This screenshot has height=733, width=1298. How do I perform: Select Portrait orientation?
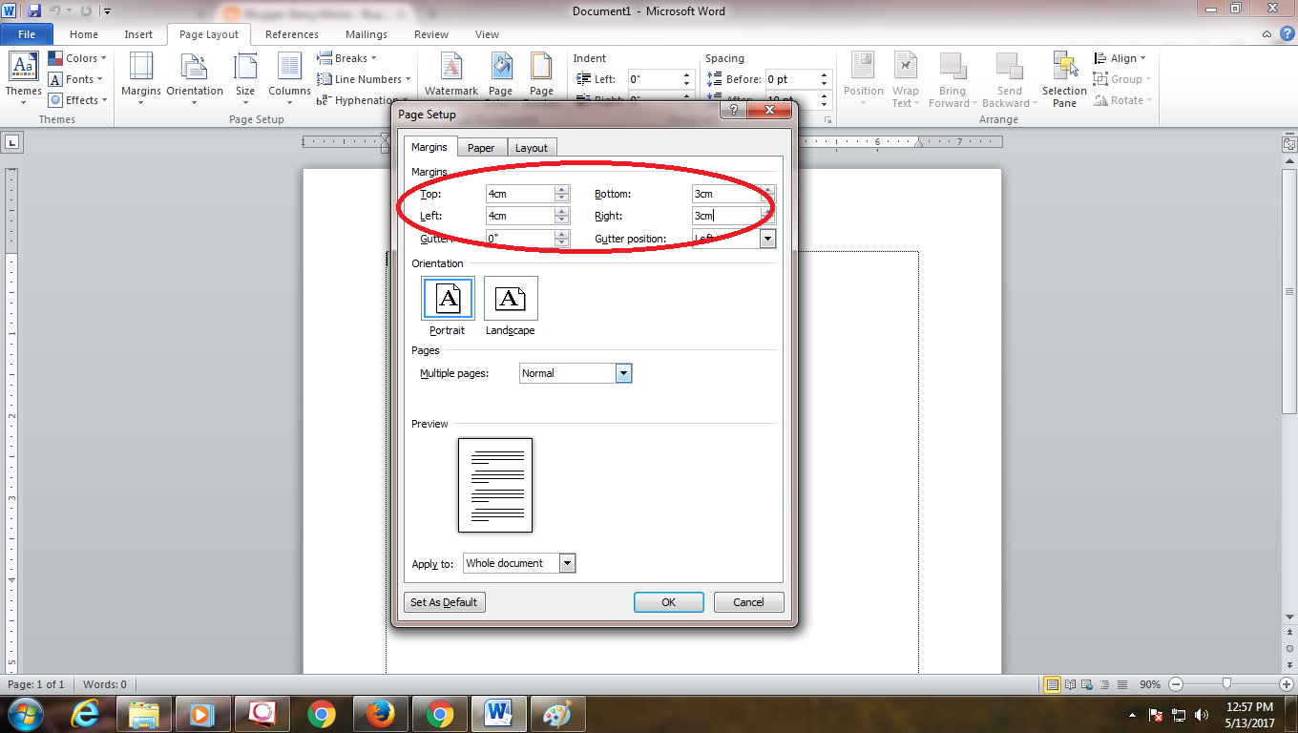point(448,305)
